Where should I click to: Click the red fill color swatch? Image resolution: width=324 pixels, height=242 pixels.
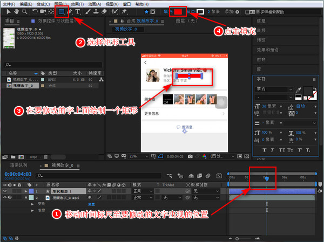pos(179,11)
